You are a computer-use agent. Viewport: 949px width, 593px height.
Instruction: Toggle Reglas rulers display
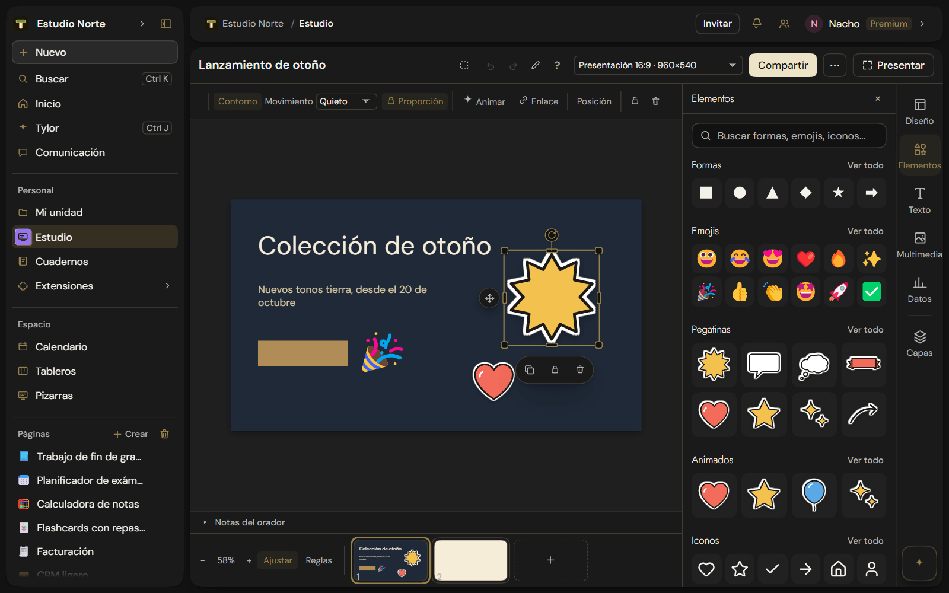point(319,560)
